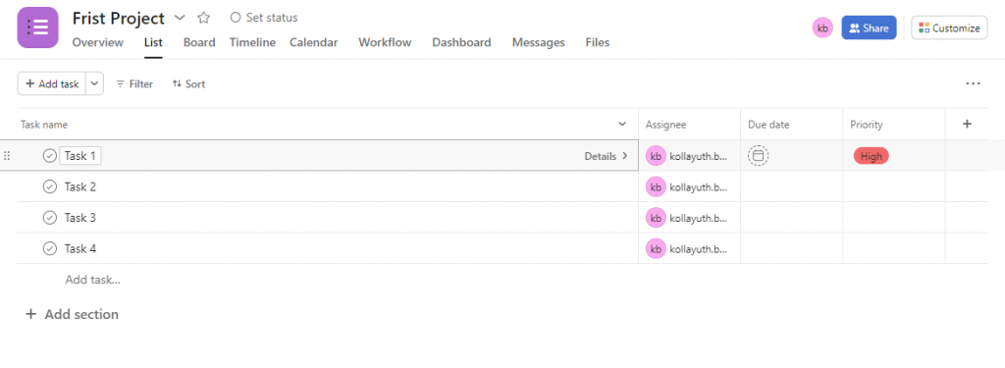1005x368 pixels.
Task: Open the Sort options
Action: pos(188,84)
